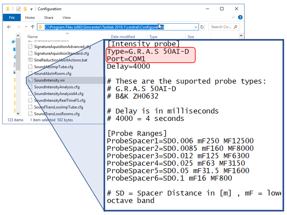Open Explorer help with the question mark
Screen dimensions: 287x215
point(240,17)
